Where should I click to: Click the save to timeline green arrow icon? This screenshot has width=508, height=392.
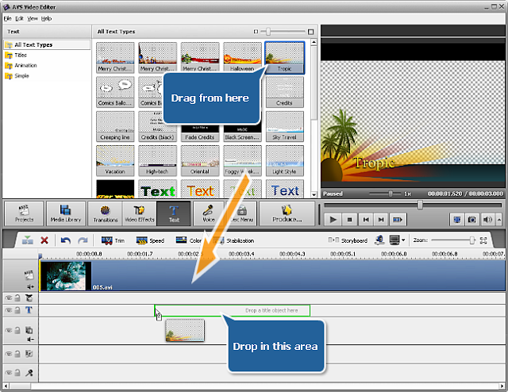pyautogui.click(x=28, y=240)
